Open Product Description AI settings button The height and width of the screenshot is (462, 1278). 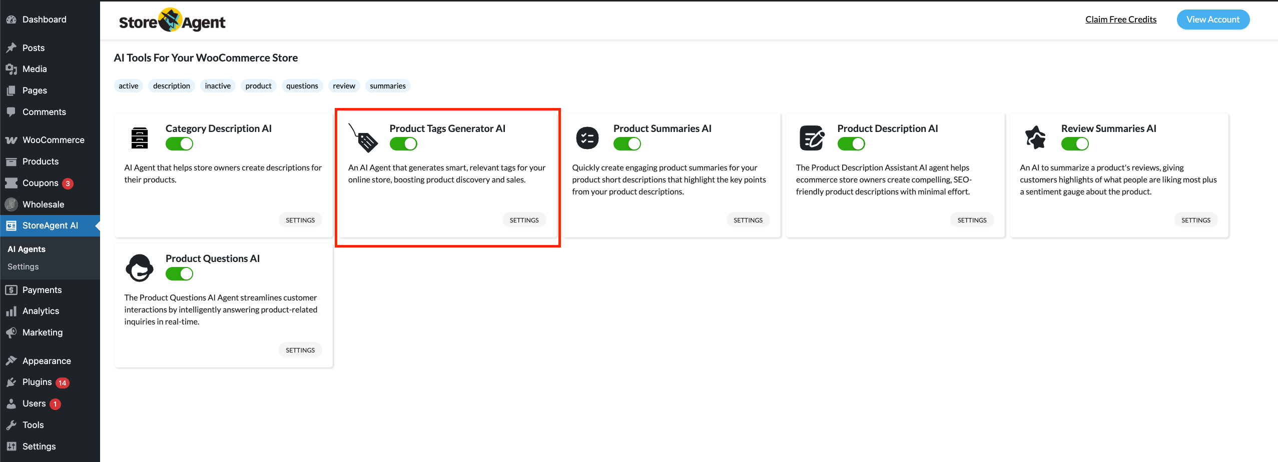972,220
